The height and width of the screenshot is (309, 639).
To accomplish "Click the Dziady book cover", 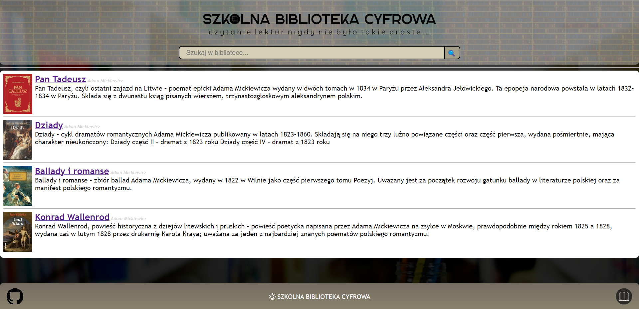I will click(x=18, y=140).
